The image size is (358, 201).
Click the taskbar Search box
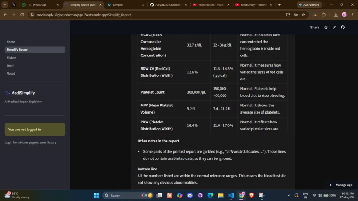(128, 196)
